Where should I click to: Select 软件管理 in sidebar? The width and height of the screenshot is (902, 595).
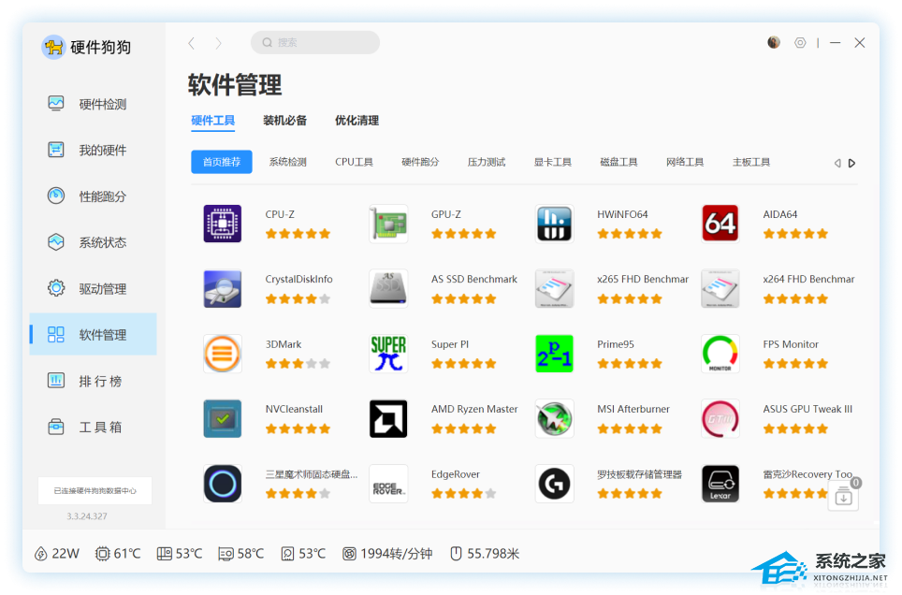tap(94, 334)
